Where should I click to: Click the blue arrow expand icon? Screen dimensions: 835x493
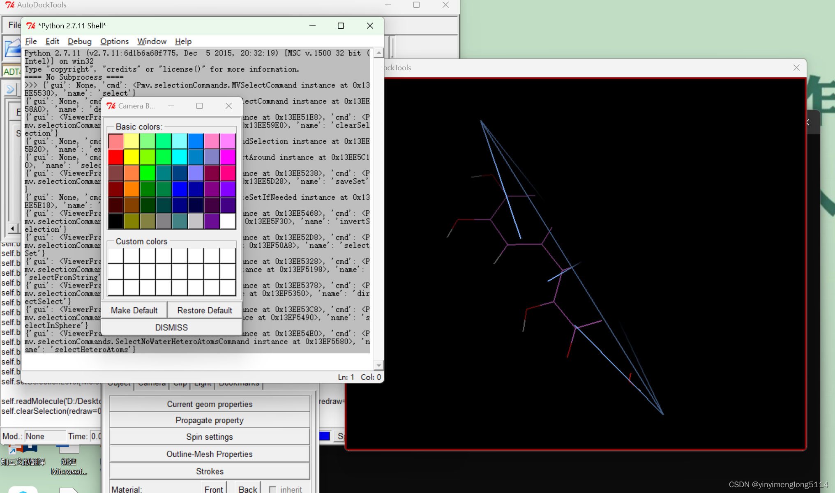10,89
